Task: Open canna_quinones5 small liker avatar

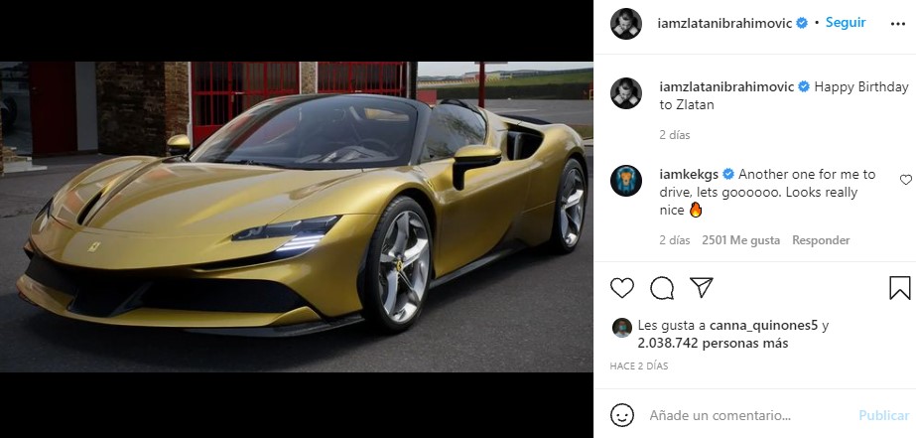Action: 621,328
